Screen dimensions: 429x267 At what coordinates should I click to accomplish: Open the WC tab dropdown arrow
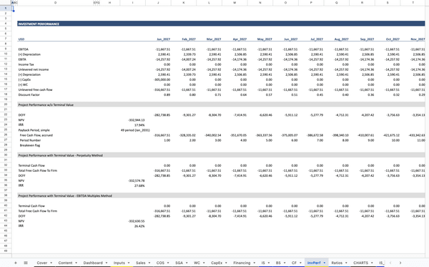204,263
